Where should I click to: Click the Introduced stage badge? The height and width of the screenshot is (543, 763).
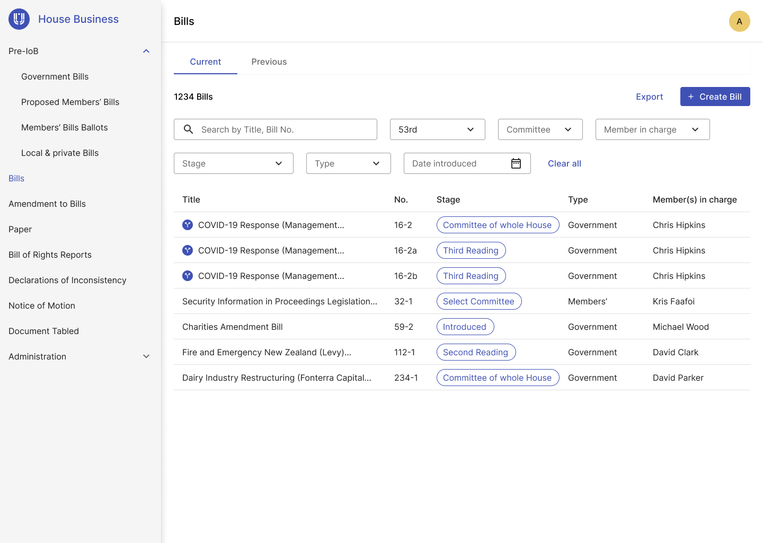coord(465,327)
